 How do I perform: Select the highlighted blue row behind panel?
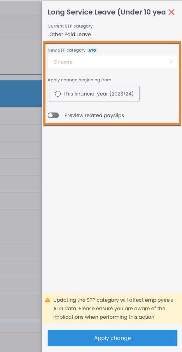tap(21, 93)
